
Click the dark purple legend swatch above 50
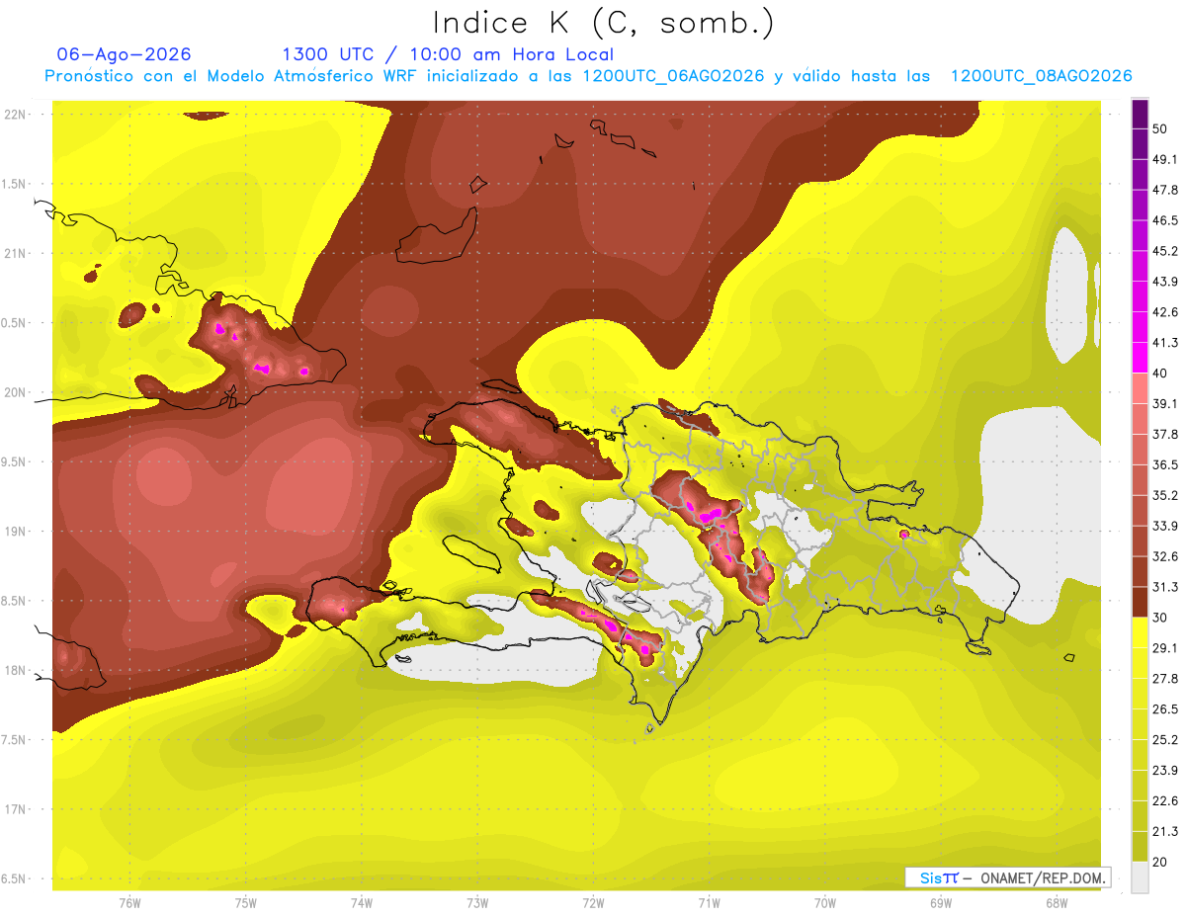pos(1141,114)
